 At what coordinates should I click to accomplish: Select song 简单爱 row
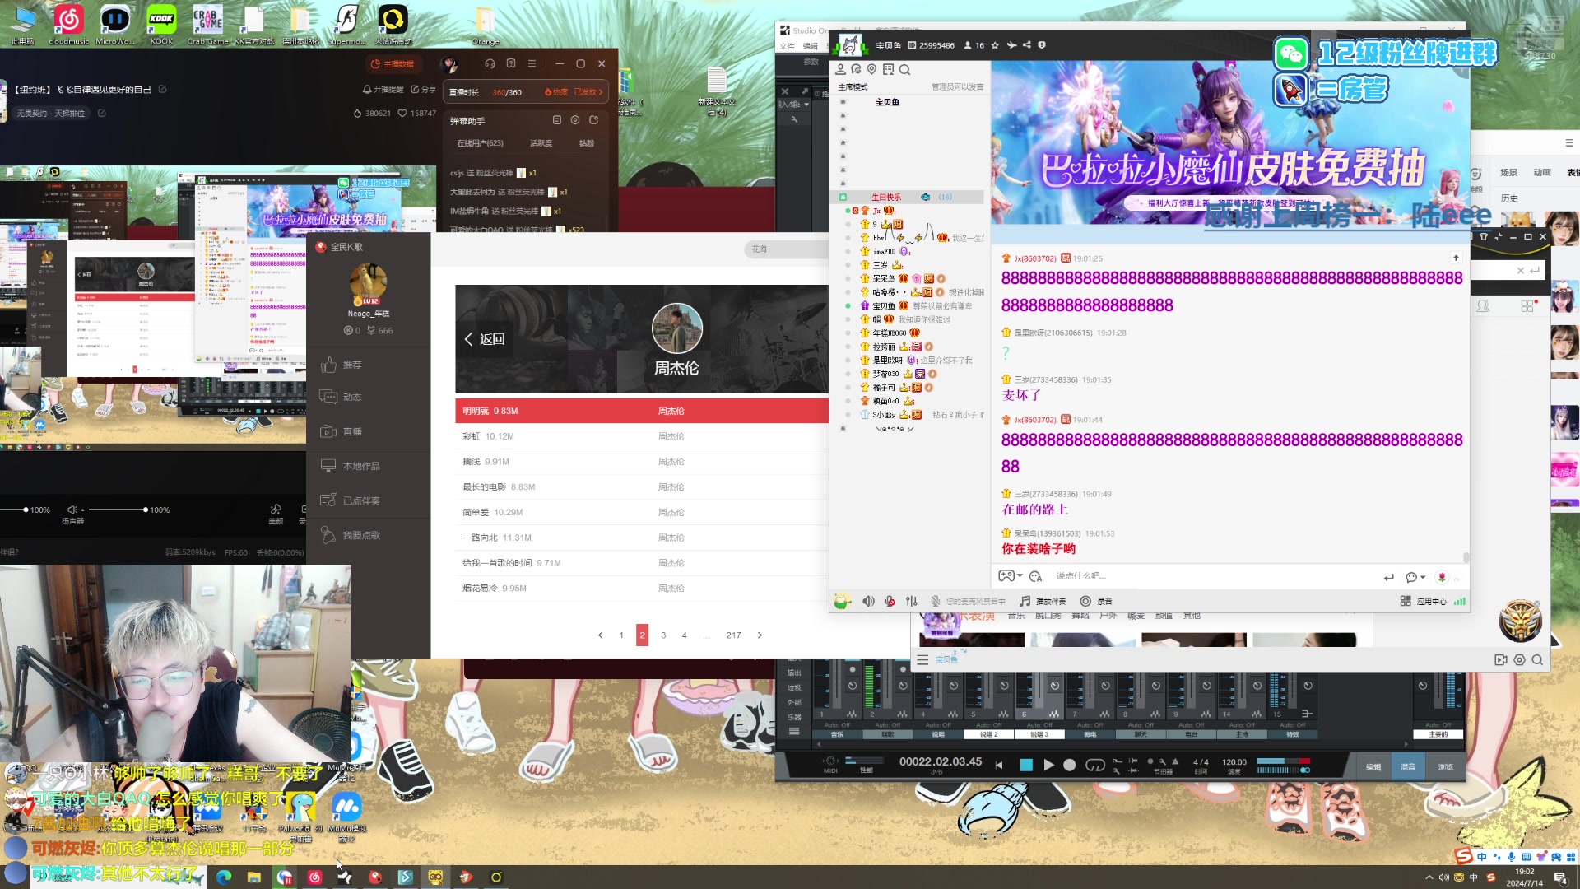click(642, 512)
